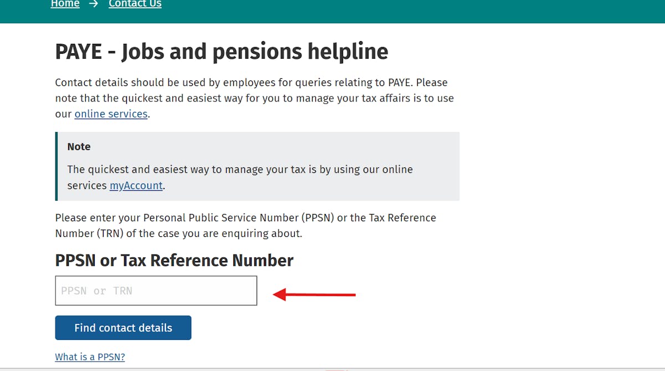Select the grey Note information panel
Image resolution: width=665 pixels, height=371 pixels.
coord(257,166)
